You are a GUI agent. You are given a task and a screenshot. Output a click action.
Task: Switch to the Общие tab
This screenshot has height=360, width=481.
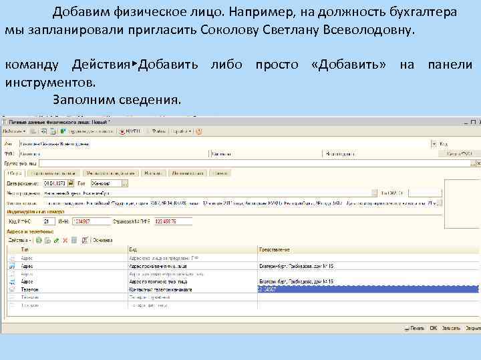click(x=15, y=173)
